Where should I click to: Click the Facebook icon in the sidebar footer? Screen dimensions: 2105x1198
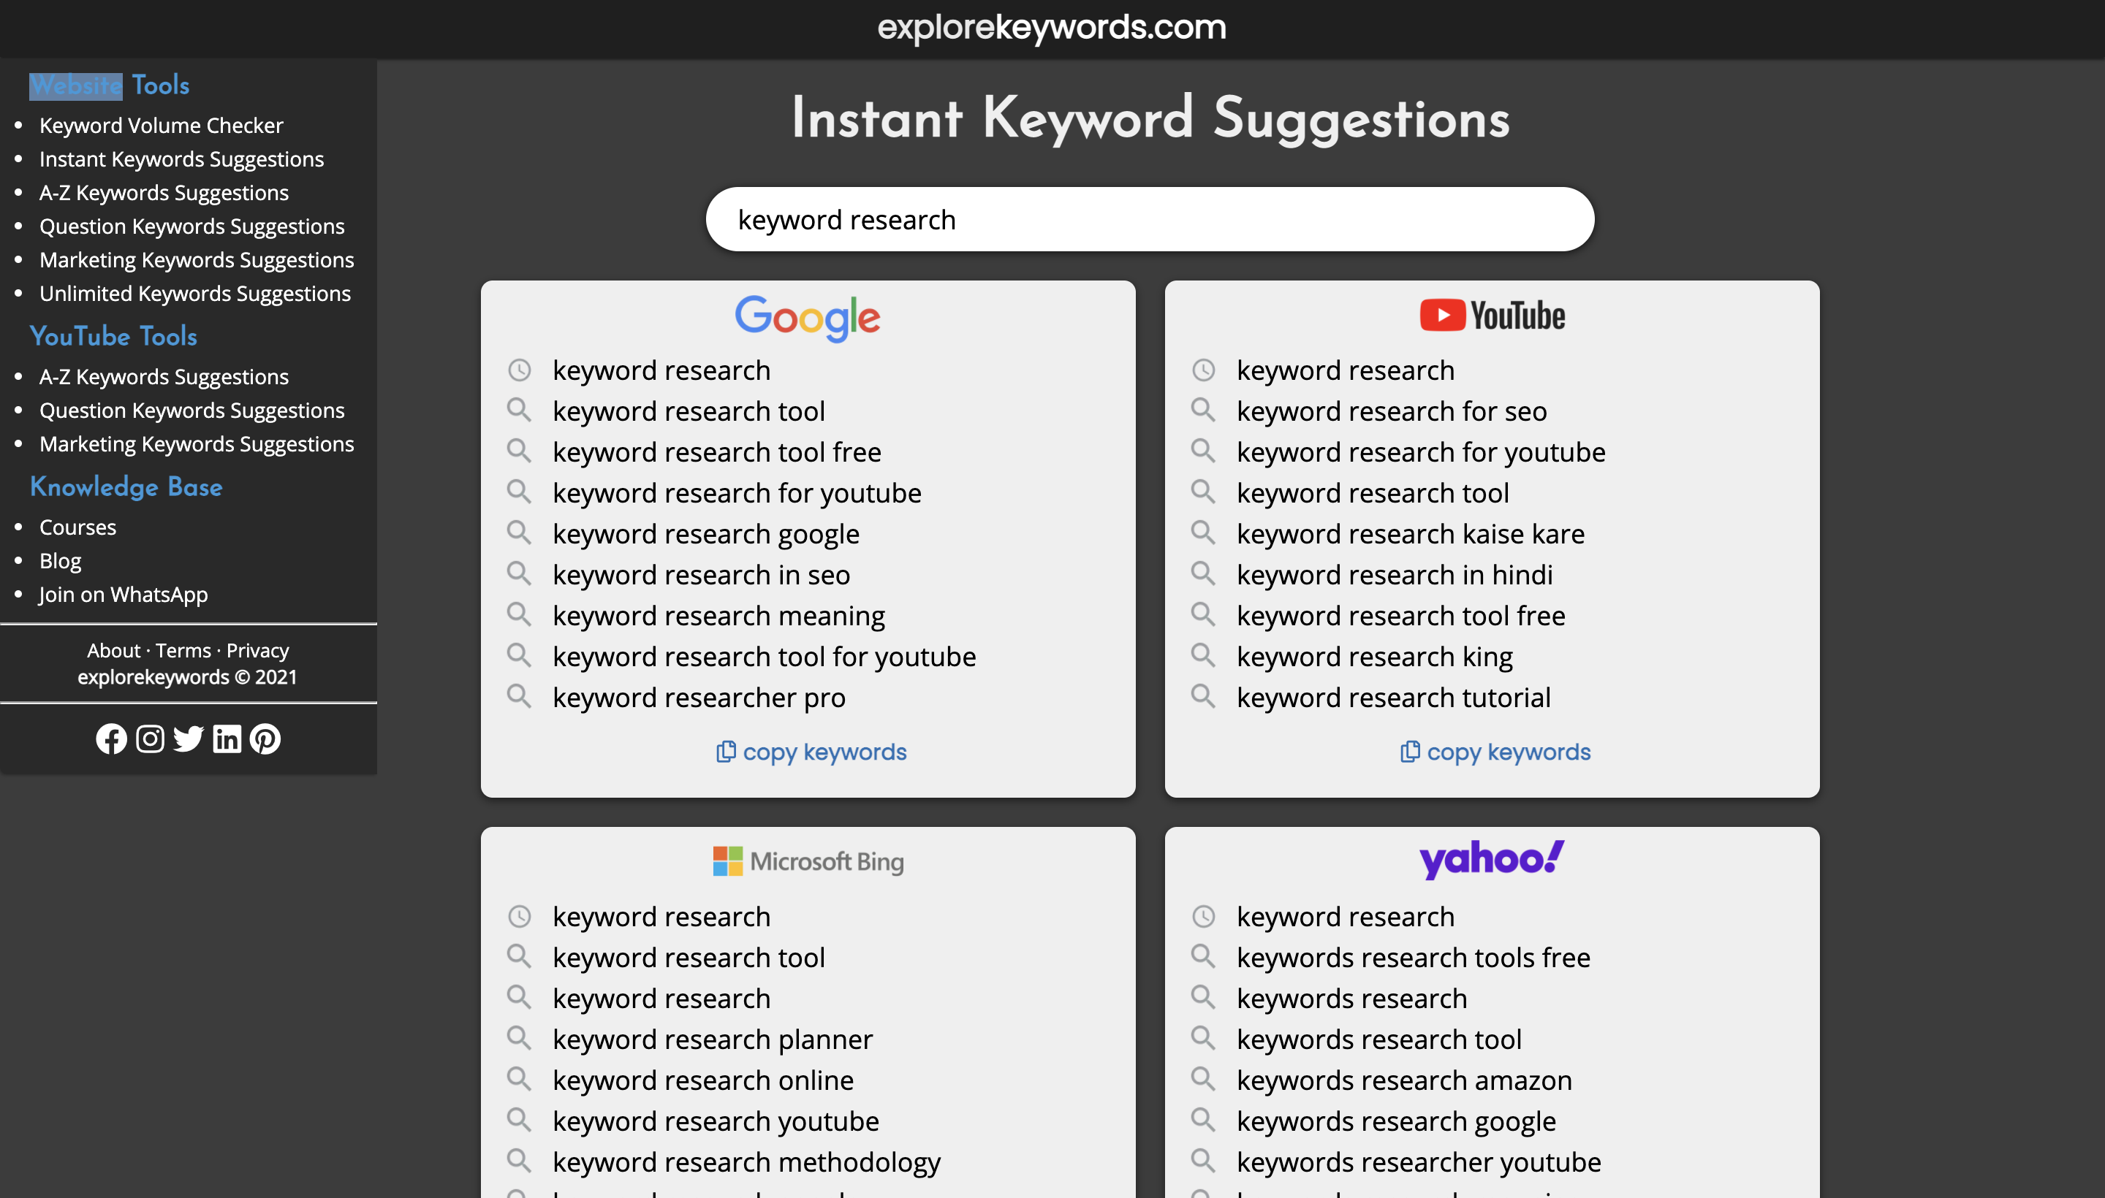(x=113, y=739)
